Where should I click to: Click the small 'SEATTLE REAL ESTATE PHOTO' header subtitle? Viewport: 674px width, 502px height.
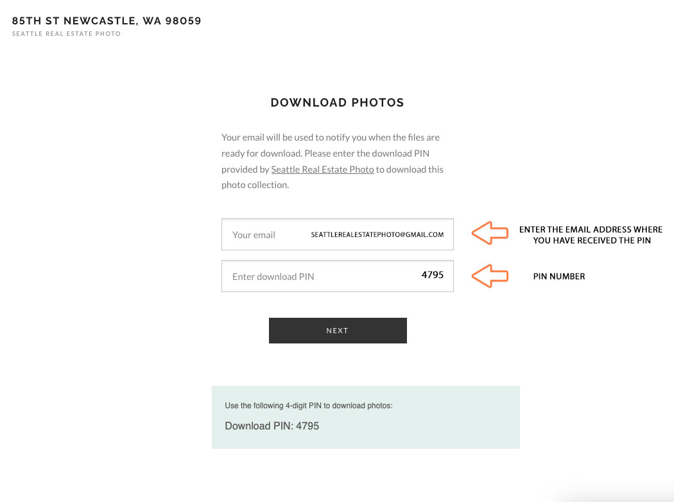[x=66, y=34]
